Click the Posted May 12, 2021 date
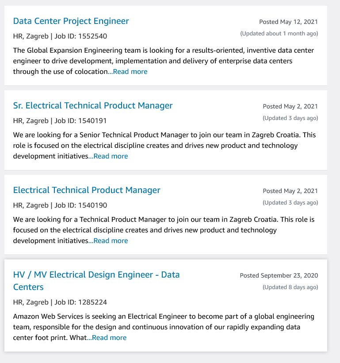 click(288, 22)
